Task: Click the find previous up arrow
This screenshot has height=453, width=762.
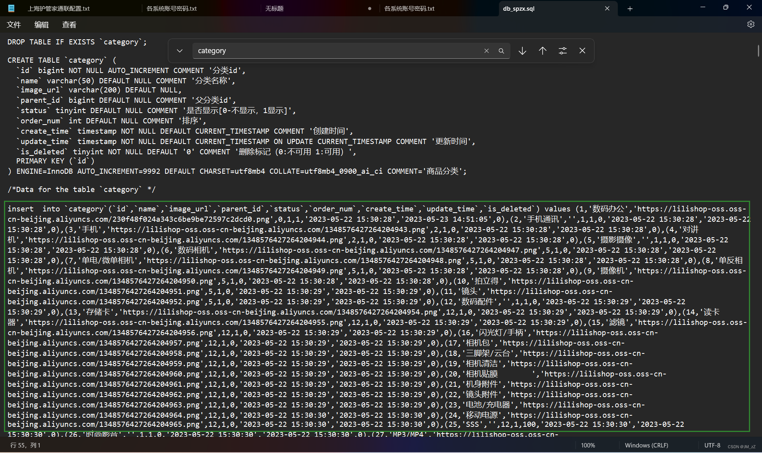Action: coord(543,51)
